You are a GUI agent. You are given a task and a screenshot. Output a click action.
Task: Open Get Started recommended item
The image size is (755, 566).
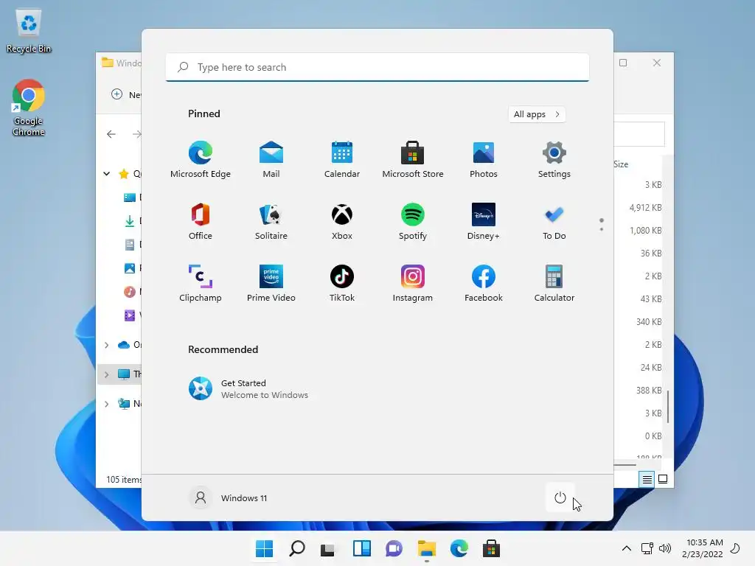click(248, 388)
